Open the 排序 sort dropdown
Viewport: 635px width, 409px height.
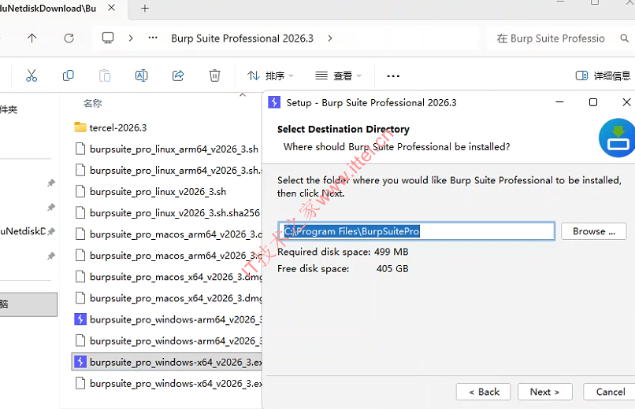[270, 76]
